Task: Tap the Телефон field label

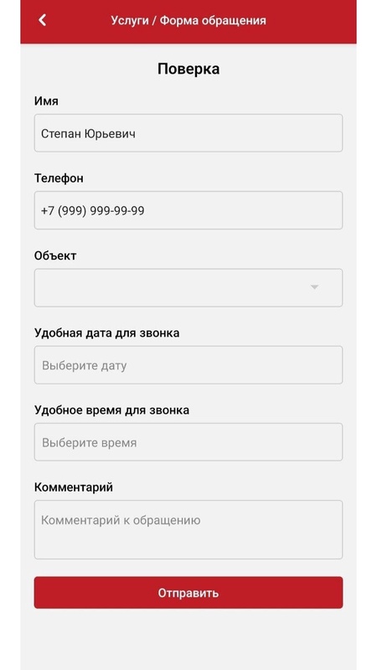Action: click(x=59, y=178)
